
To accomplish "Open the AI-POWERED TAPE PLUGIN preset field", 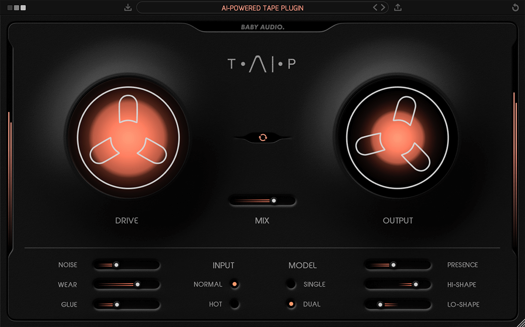I will coord(262,8).
